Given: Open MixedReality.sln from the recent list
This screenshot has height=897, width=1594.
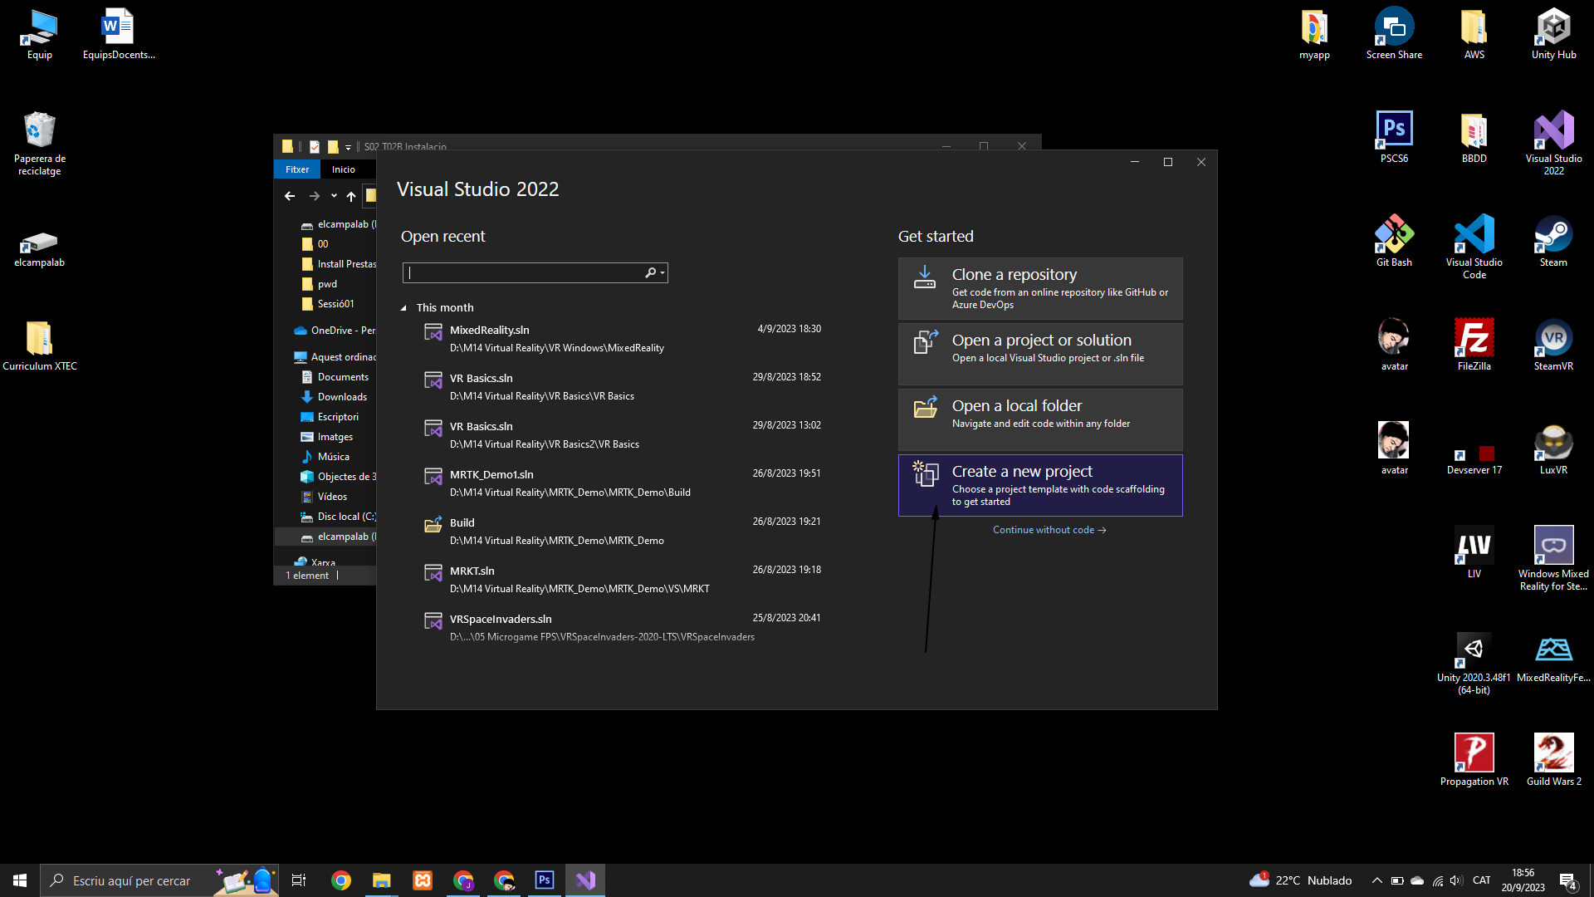Looking at the screenshot, I should point(490,331).
